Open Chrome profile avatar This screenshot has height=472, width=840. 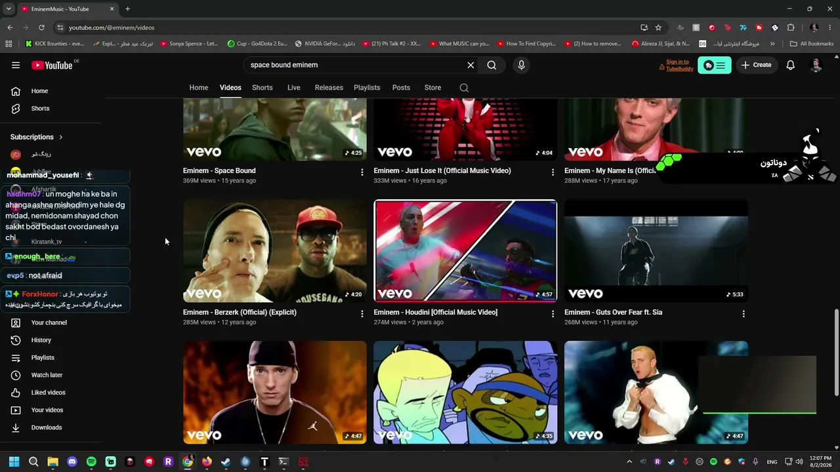(x=814, y=28)
